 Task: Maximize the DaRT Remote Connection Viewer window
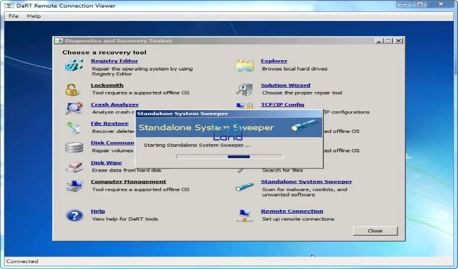tap(420, 4)
